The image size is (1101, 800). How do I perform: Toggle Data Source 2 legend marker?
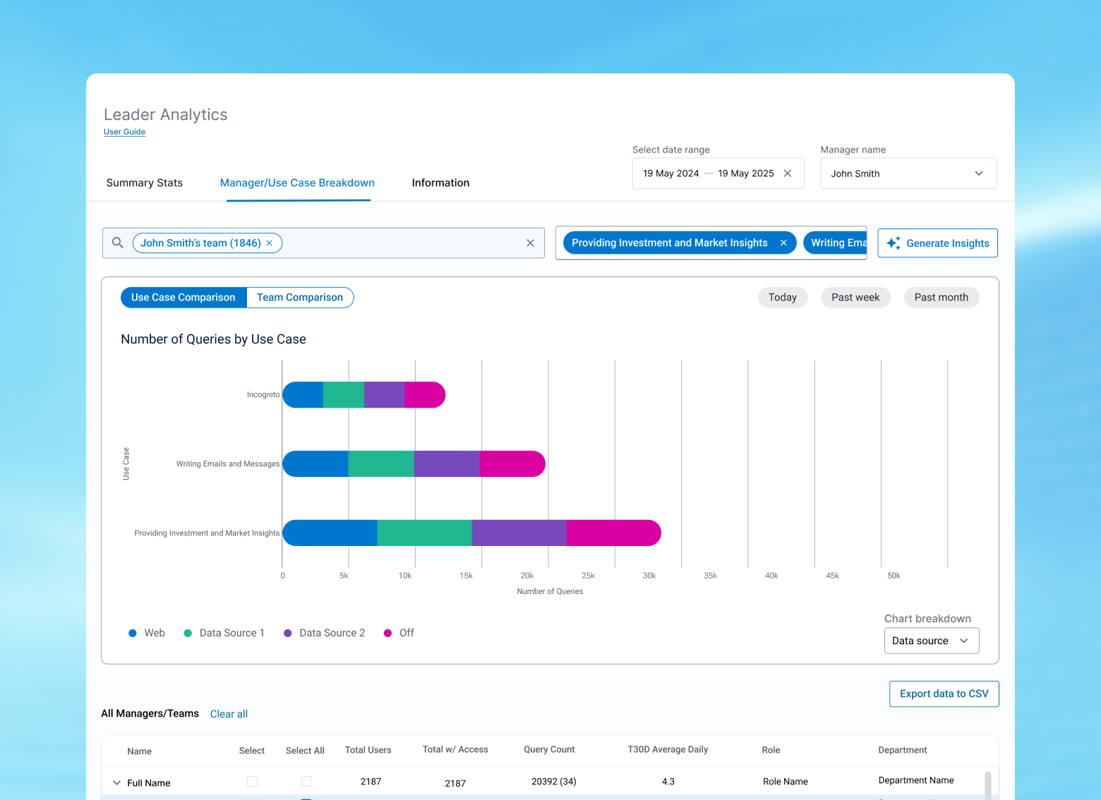288,633
